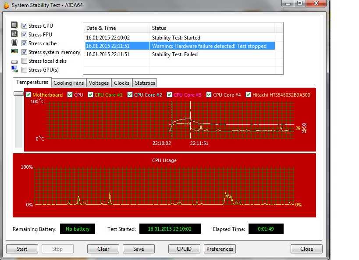Clear the log with Clear button
359x260 pixels.
(103, 249)
